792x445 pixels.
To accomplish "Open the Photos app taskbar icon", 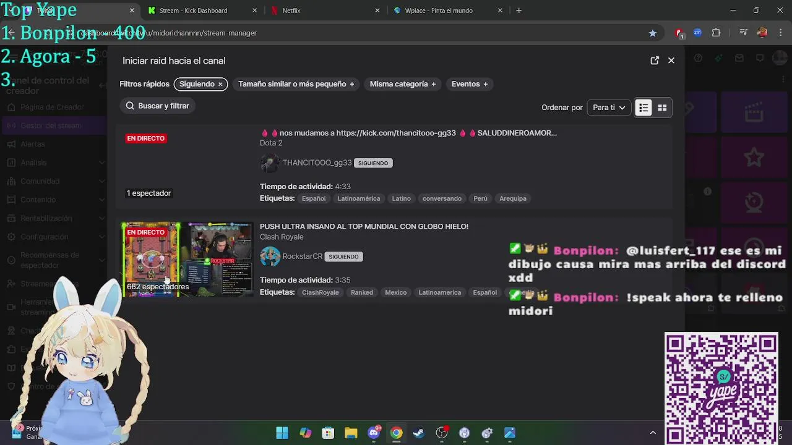I will click(510, 433).
